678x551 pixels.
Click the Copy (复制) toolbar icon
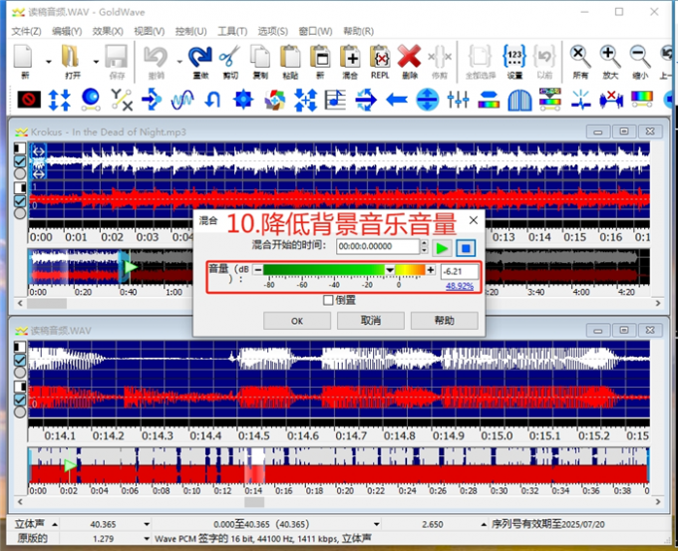pyautogui.click(x=260, y=57)
